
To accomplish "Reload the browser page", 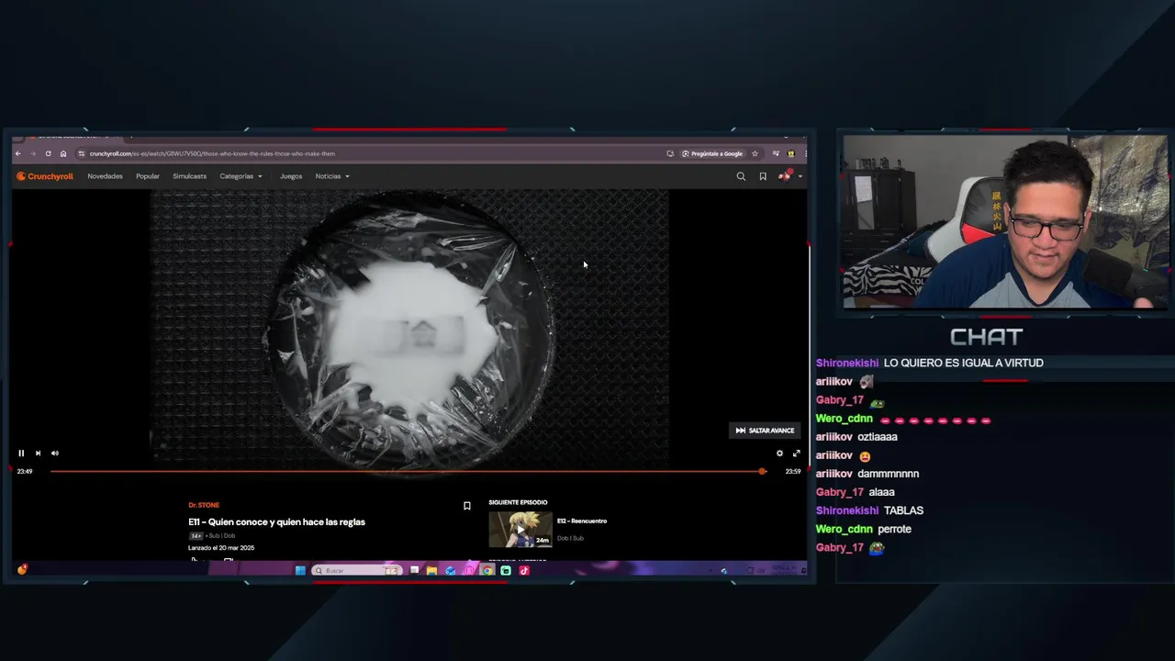I will pos(48,153).
